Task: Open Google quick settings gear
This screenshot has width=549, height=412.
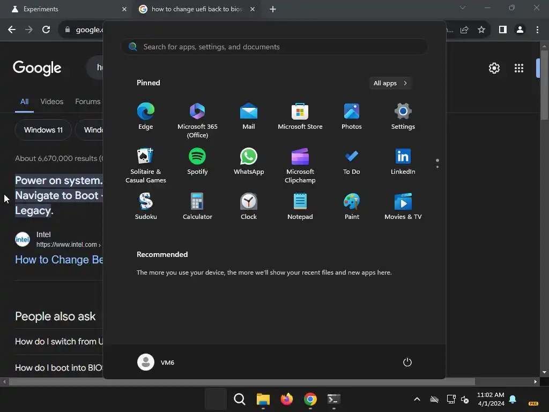Action: [494, 68]
